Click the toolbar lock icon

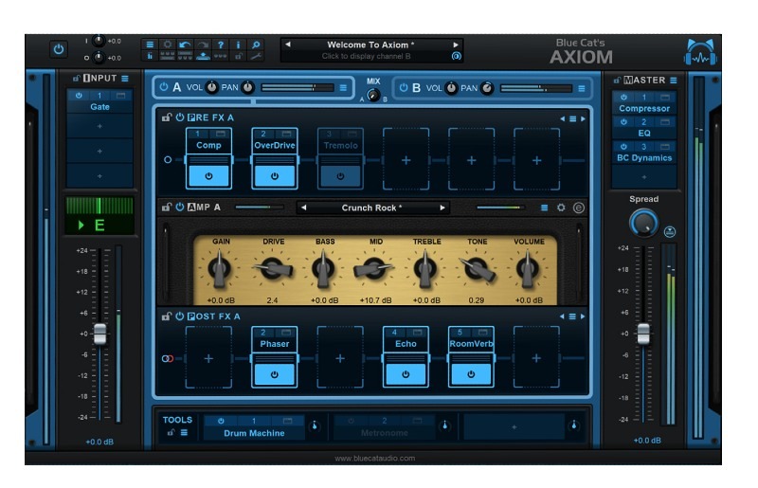[x=238, y=57]
